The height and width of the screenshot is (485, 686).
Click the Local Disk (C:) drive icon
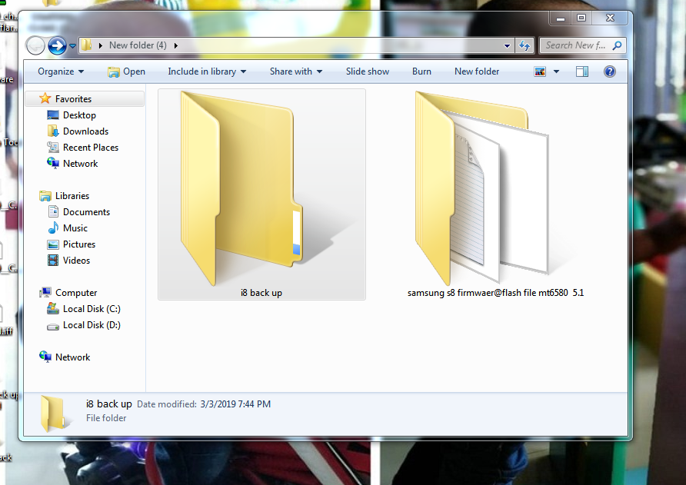tap(53, 309)
